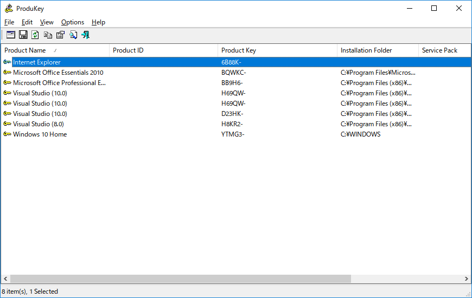Open the Options menu
Screen dimensions: 472x298
(73, 22)
